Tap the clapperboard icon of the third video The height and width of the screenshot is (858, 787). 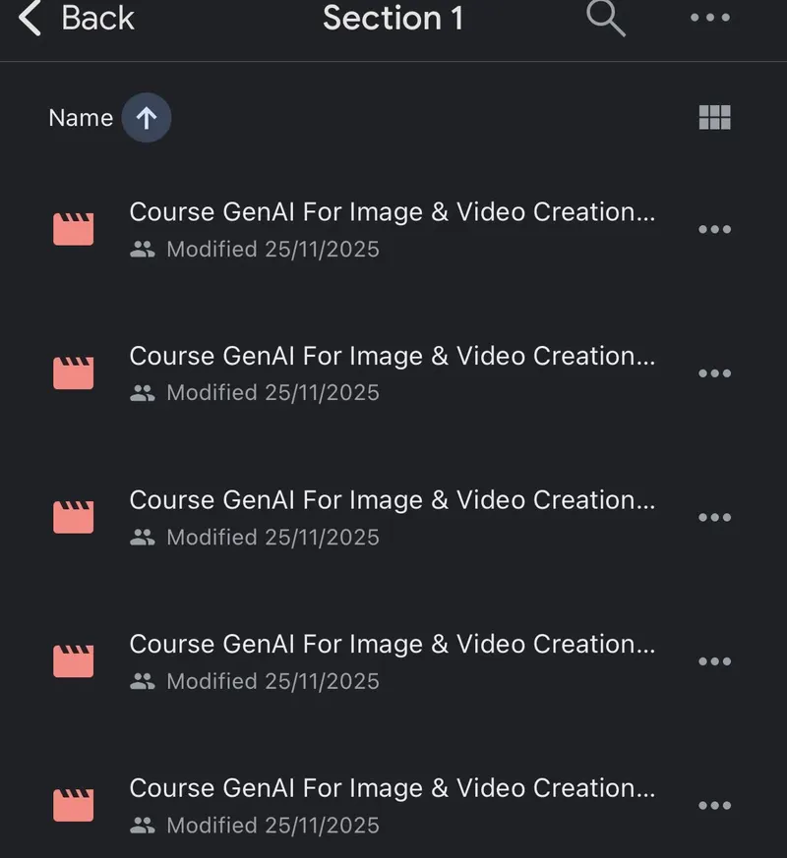tap(74, 517)
